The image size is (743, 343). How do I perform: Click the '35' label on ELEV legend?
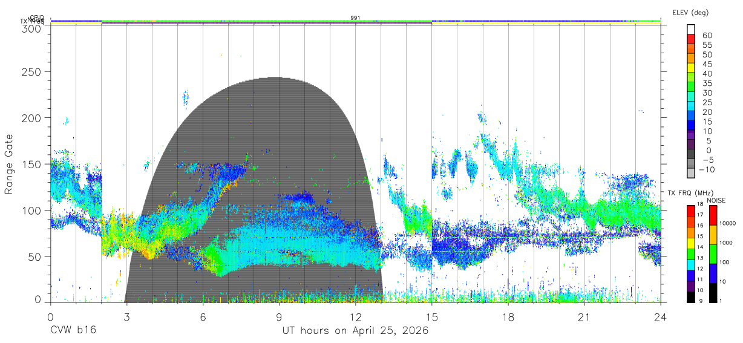coord(707,83)
